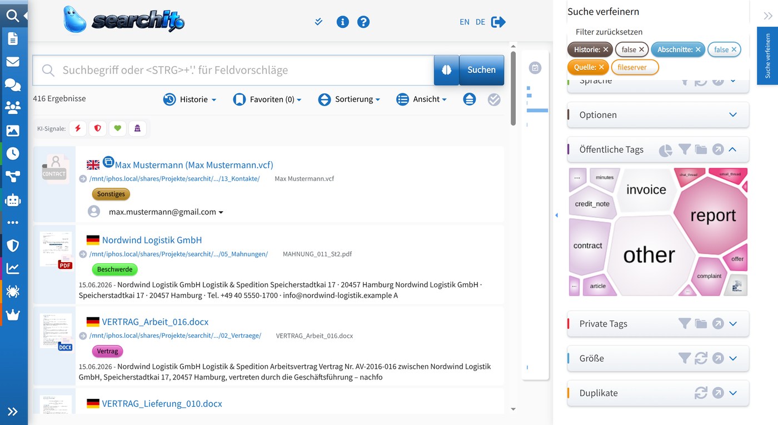Open the robot icon in the sidebar
This screenshot has width=778, height=425.
point(12,199)
